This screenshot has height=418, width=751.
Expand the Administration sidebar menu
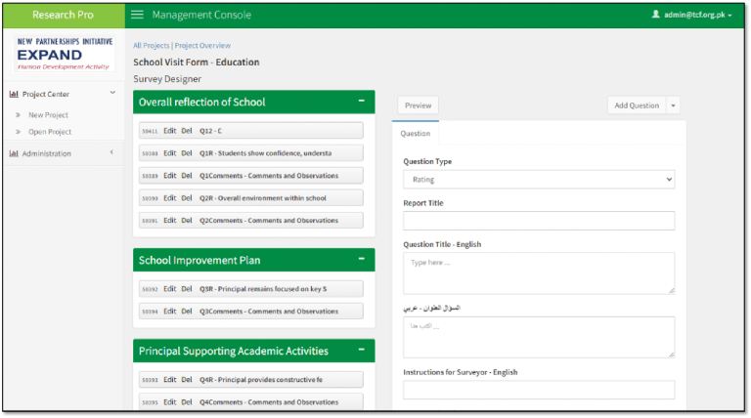pos(111,153)
